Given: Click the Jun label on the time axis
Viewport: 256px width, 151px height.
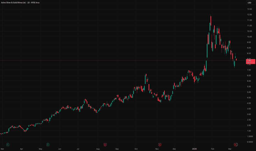Looking at the screenshot, I should point(60,149).
